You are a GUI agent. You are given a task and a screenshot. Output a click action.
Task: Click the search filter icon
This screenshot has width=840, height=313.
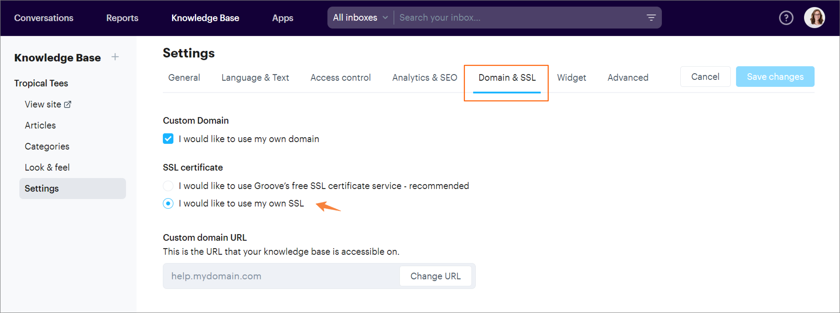tap(651, 18)
